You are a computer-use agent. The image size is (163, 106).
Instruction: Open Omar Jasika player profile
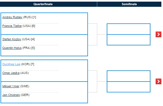coord(11,73)
